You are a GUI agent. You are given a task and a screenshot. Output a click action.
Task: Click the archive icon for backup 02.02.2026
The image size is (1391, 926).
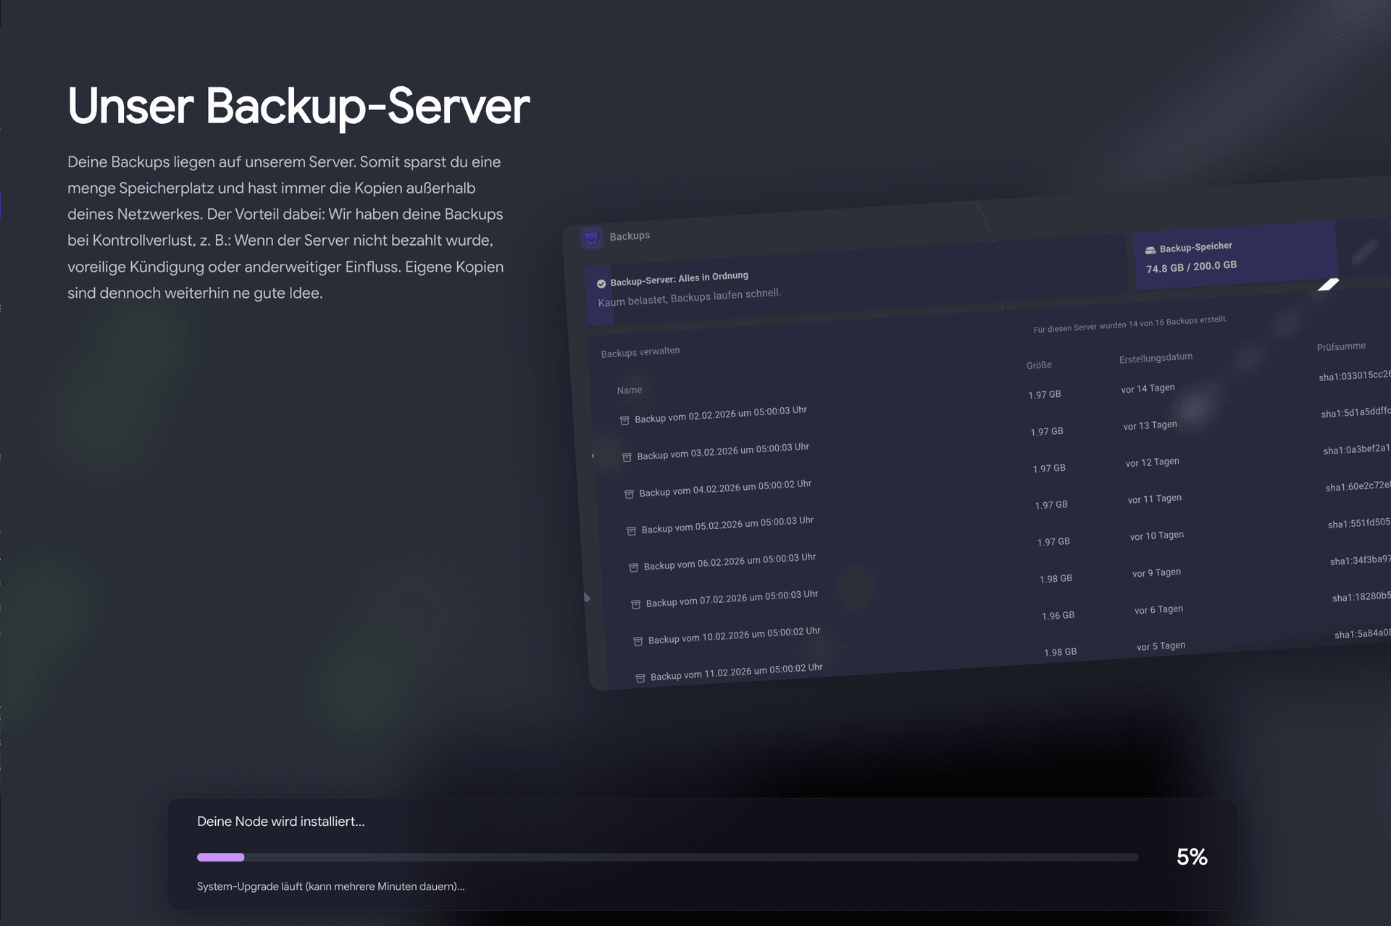(x=625, y=420)
